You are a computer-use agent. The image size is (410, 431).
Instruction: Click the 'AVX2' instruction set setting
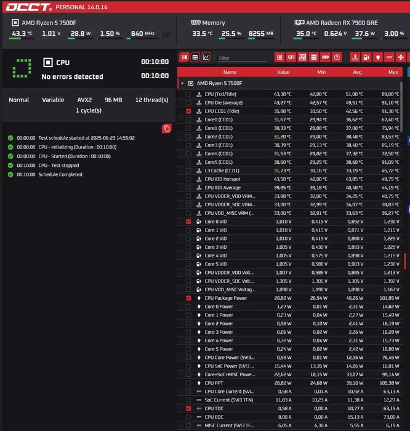point(84,100)
